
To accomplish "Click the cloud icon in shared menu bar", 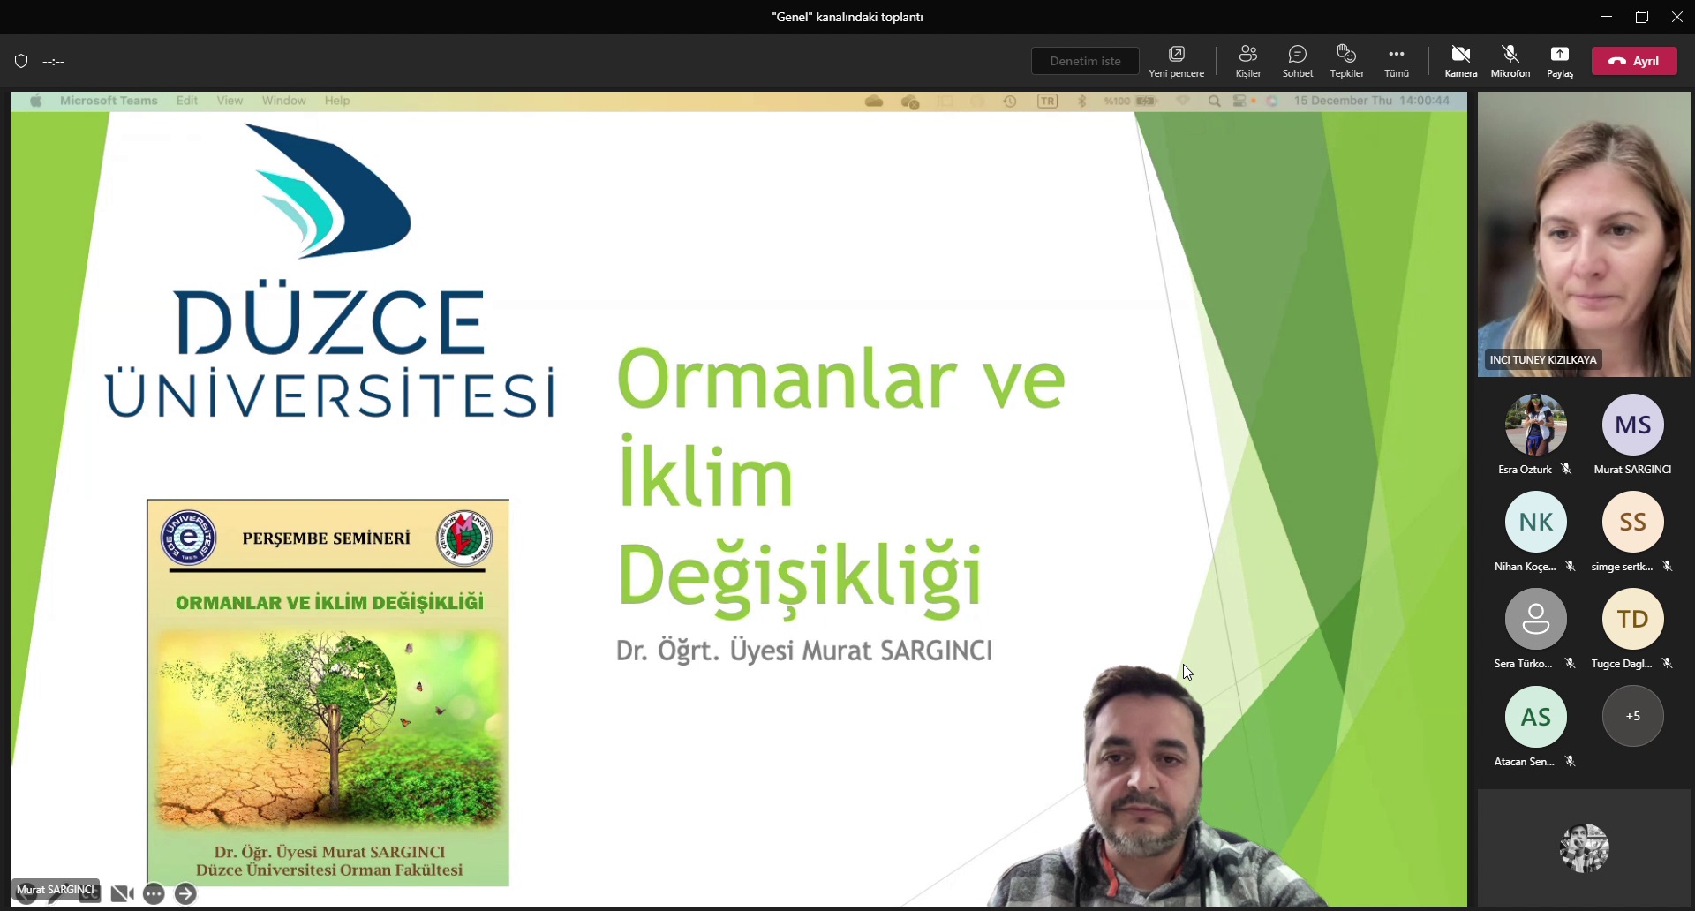I will 874,102.
